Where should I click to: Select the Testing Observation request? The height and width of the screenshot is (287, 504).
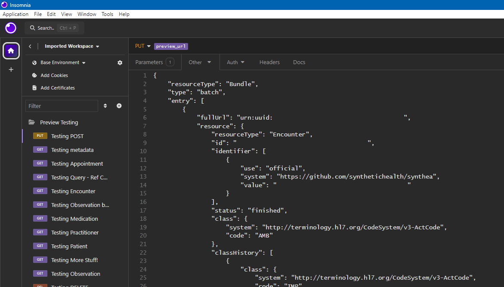(x=76, y=274)
